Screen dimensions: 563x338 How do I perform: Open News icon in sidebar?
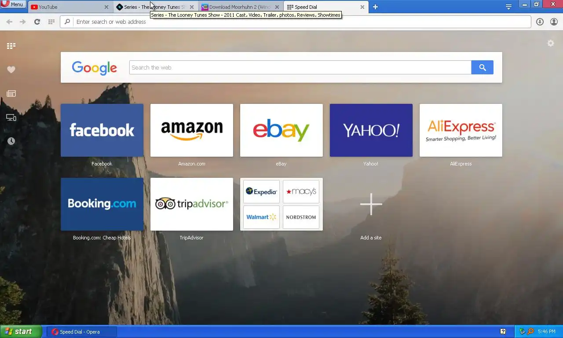tap(11, 93)
